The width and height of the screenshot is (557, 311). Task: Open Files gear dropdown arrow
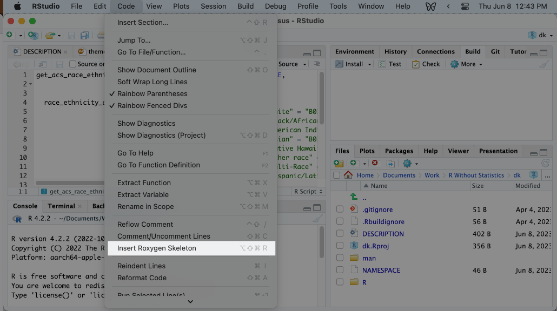pyautogui.click(x=417, y=164)
